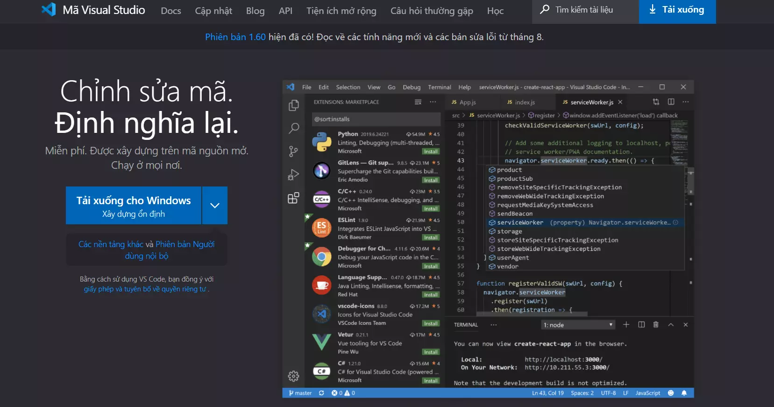Click the ellipsis beside TERMINAL label

[493, 324]
